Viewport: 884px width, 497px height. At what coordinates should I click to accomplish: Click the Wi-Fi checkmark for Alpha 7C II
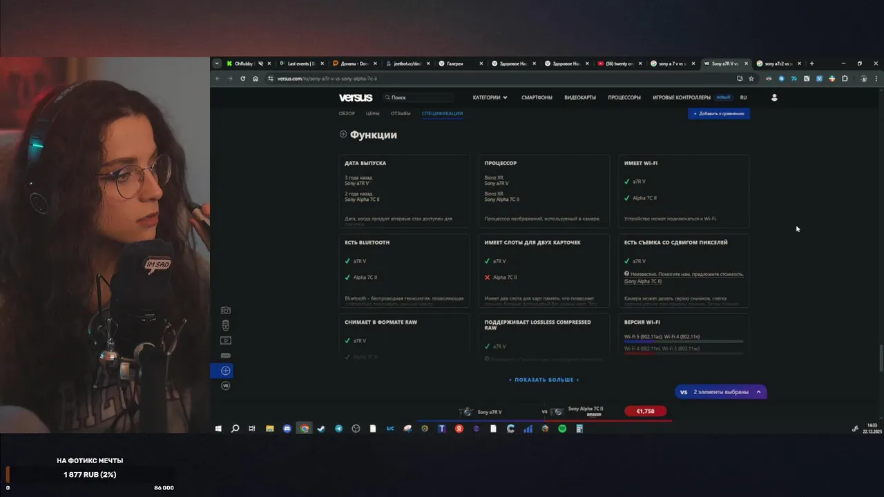click(x=627, y=198)
